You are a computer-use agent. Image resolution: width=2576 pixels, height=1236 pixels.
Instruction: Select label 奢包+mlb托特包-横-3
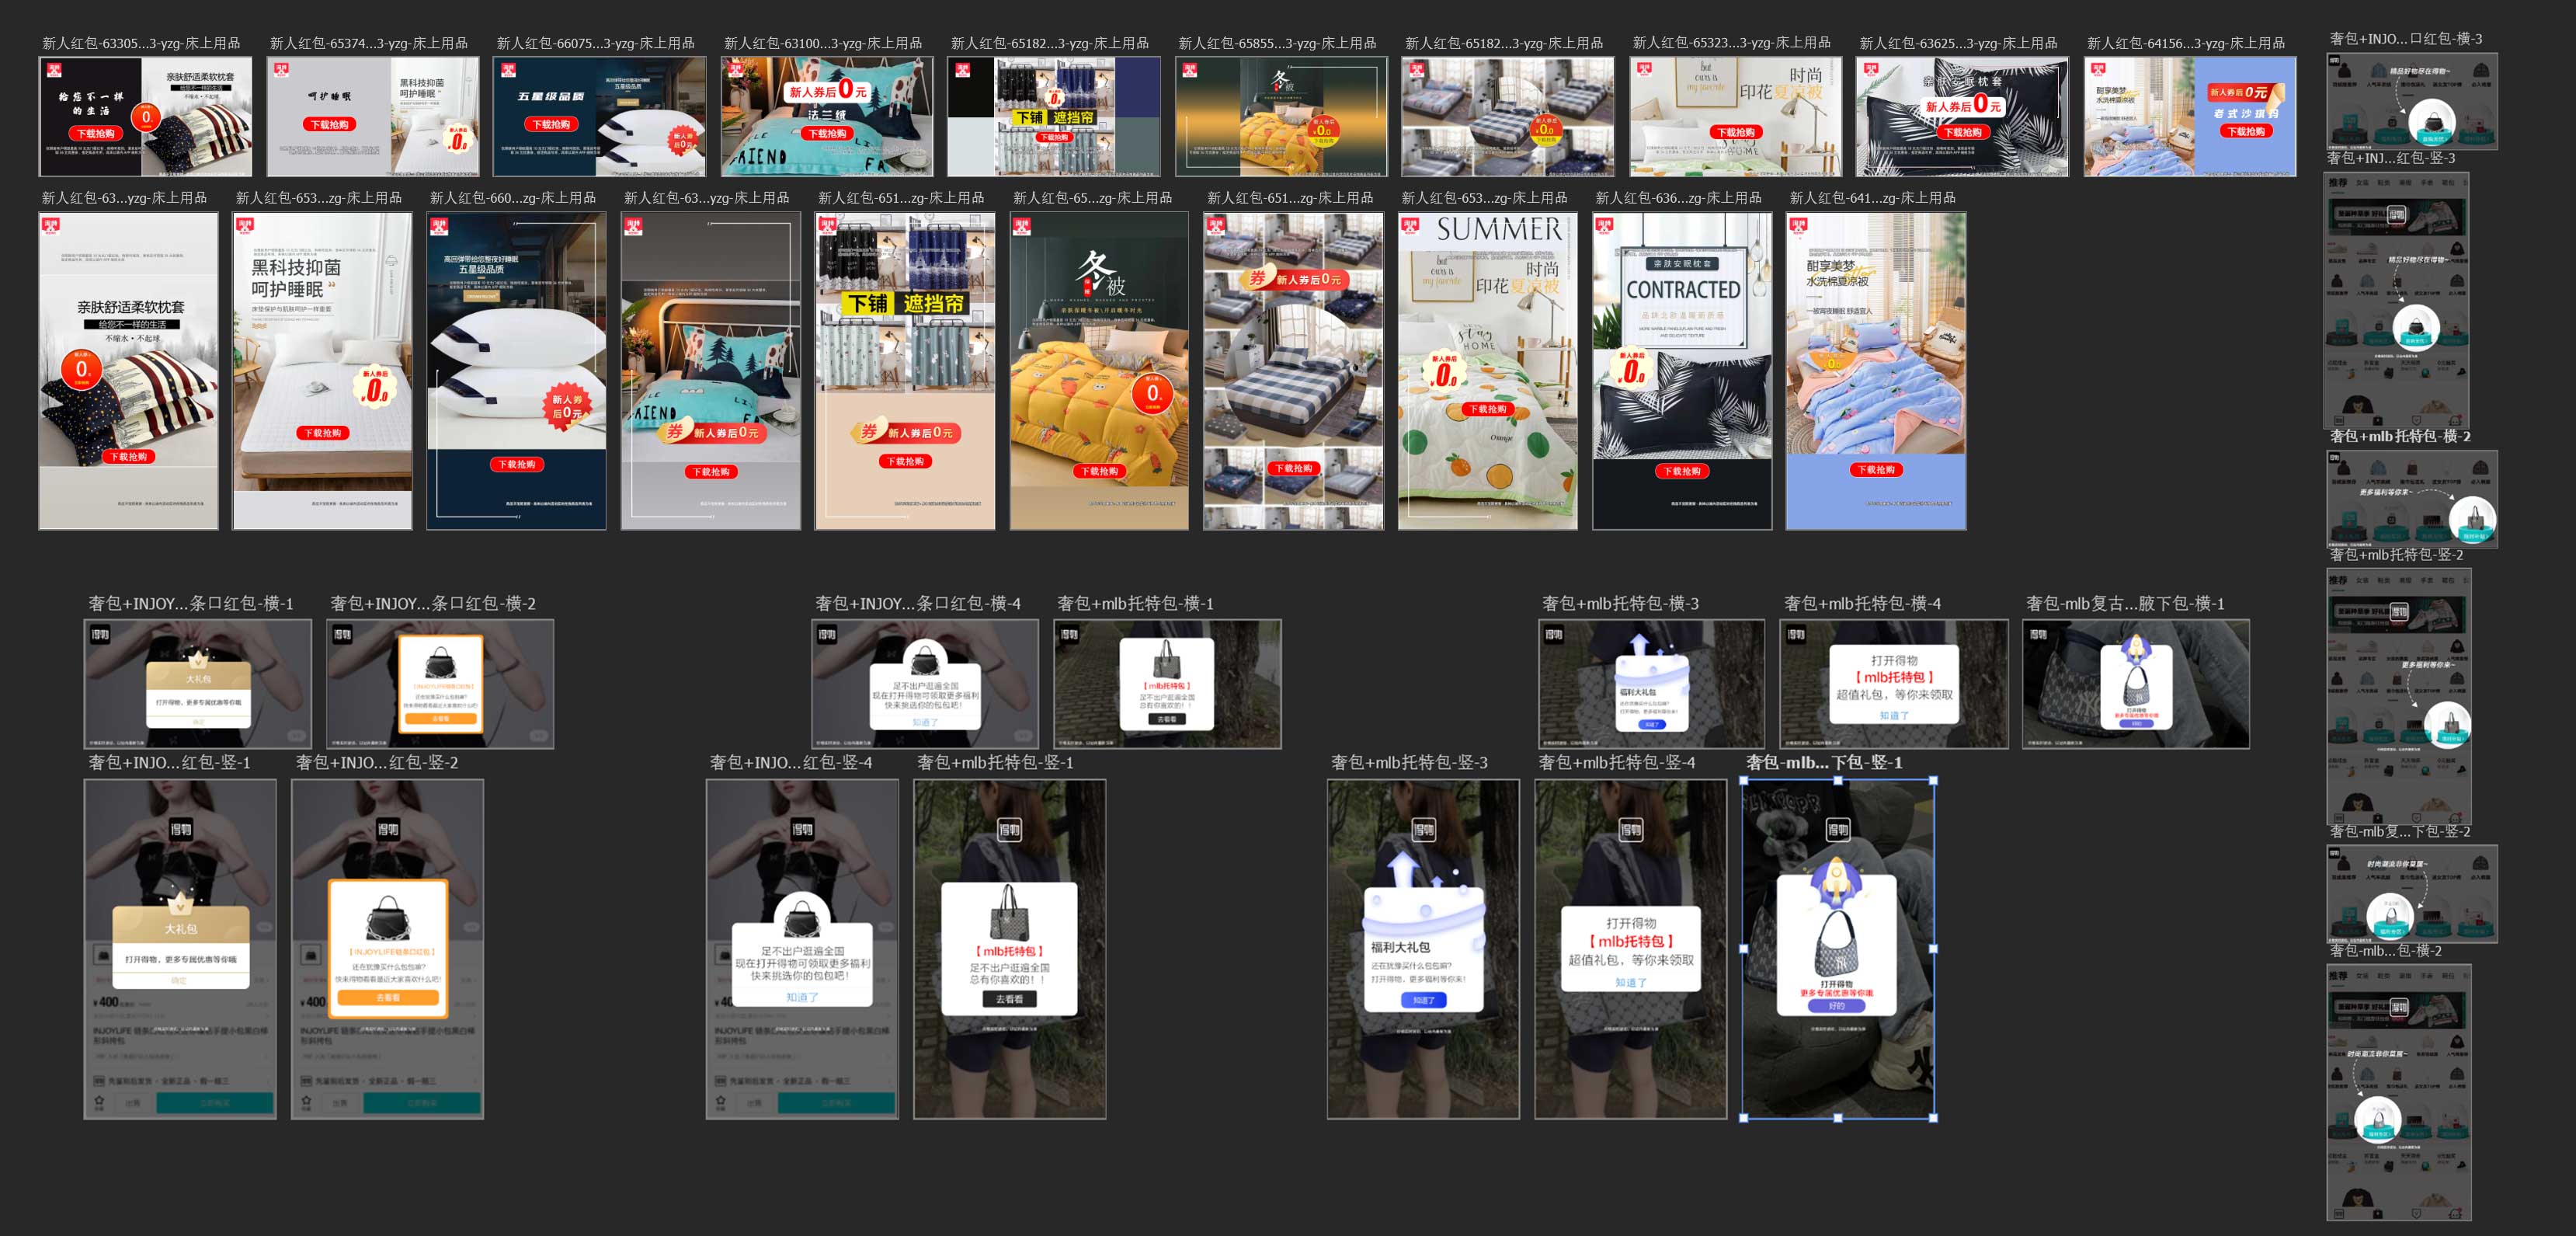[x=1620, y=603]
